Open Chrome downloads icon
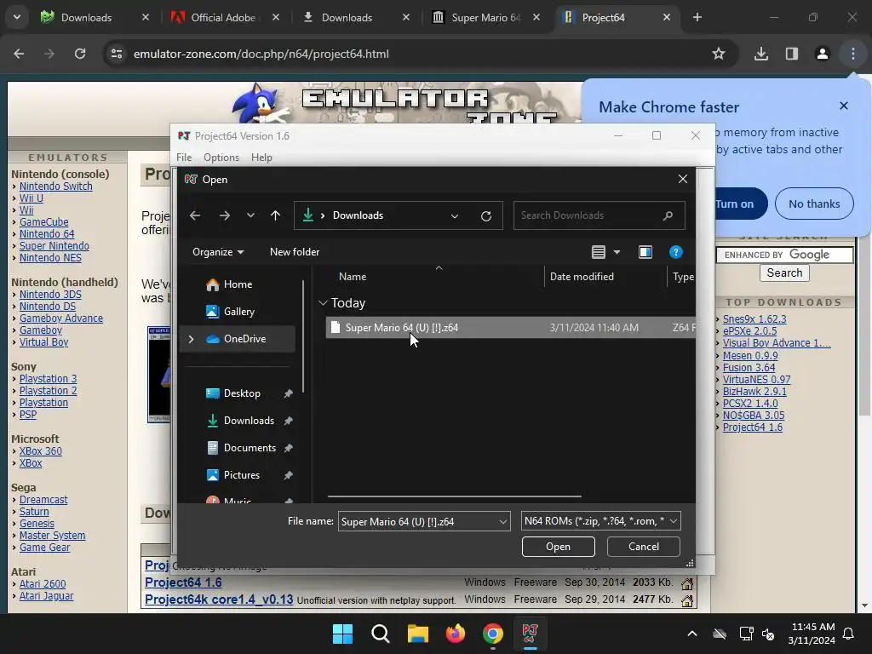 tap(760, 54)
